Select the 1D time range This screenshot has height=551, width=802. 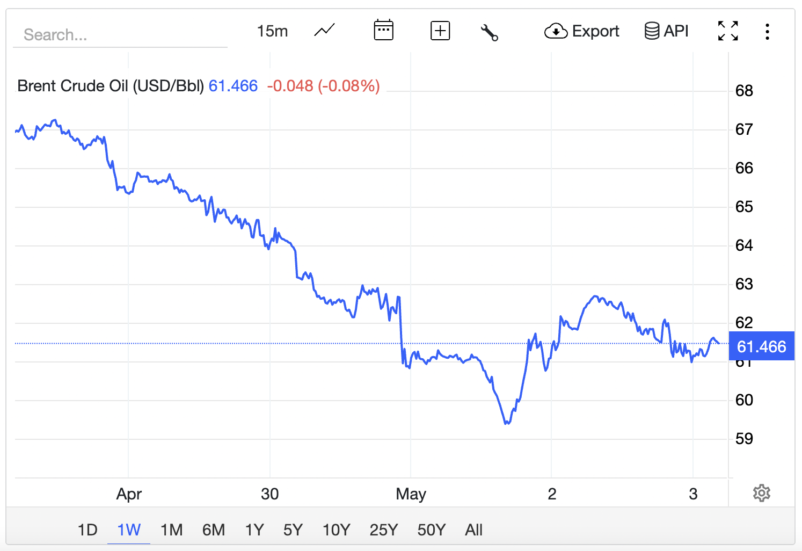[88, 530]
